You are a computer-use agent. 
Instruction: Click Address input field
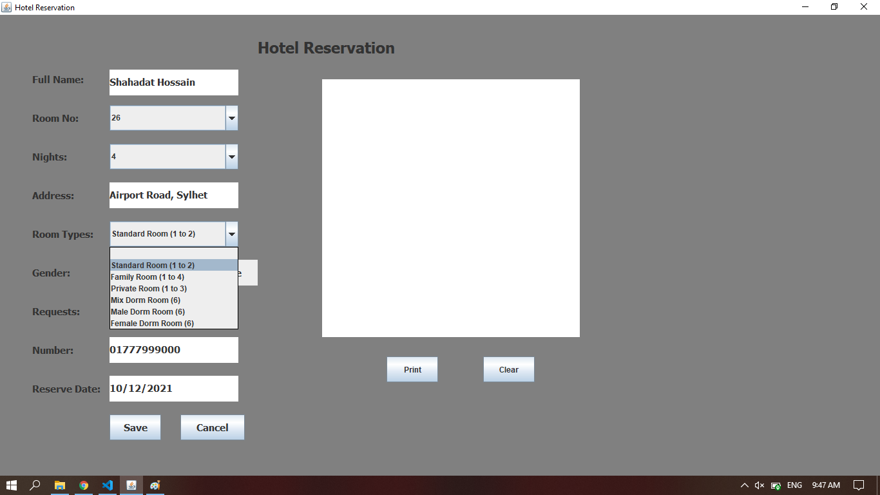coord(174,195)
